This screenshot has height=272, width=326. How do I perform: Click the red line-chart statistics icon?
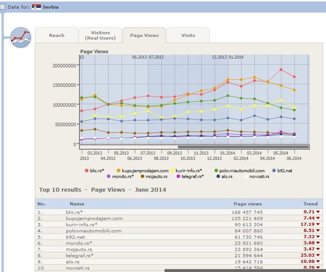click(21, 37)
